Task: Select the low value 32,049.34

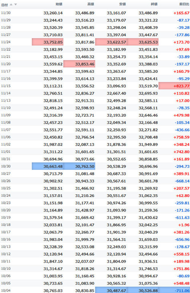Action: 116,122
